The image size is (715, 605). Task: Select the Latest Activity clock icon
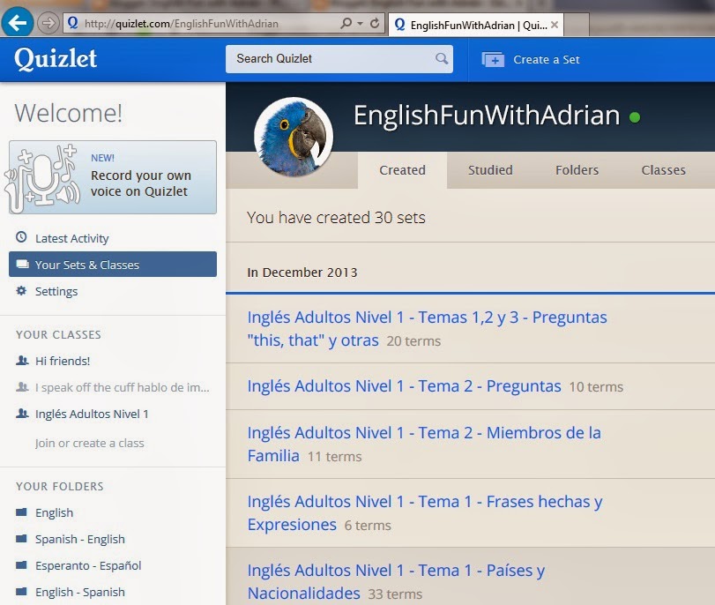coord(21,238)
